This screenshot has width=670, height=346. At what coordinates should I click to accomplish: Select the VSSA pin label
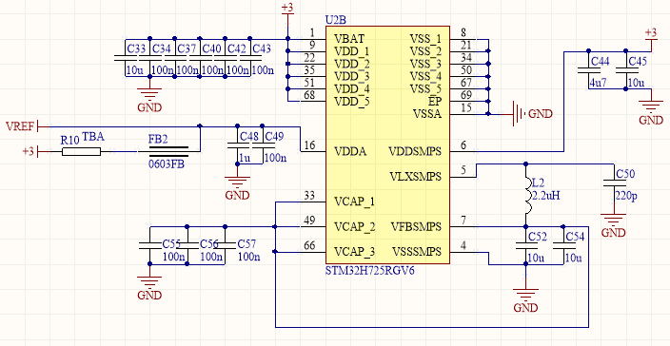click(427, 114)
